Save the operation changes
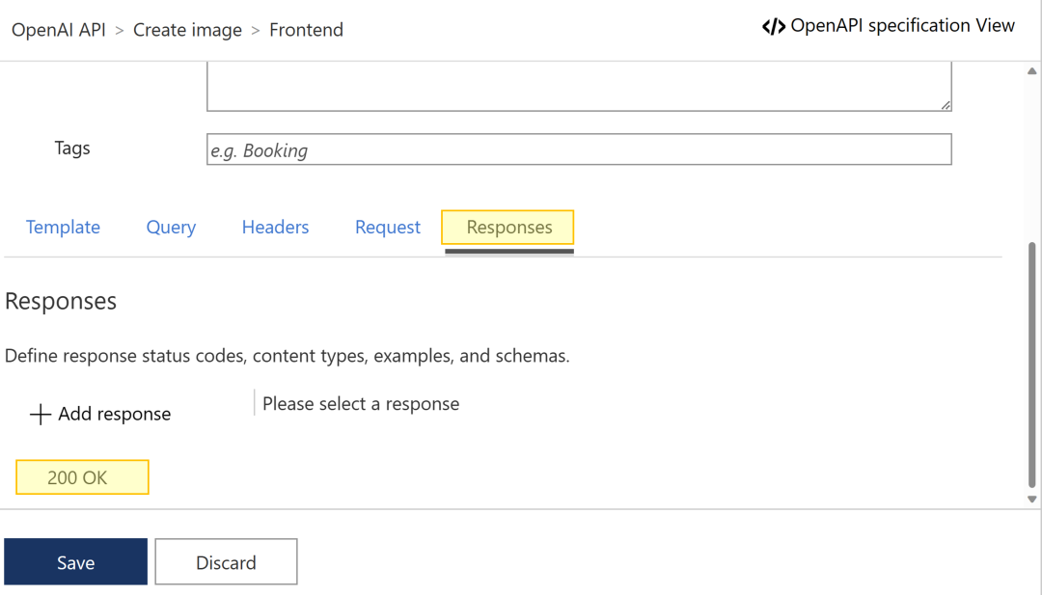 point(75,562)
